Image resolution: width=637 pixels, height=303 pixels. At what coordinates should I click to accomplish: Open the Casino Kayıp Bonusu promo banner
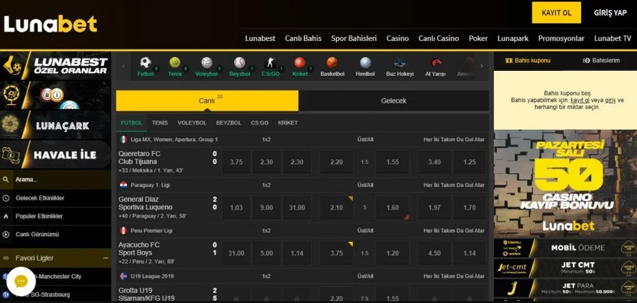pyautogui.click(x=565, y=184)
